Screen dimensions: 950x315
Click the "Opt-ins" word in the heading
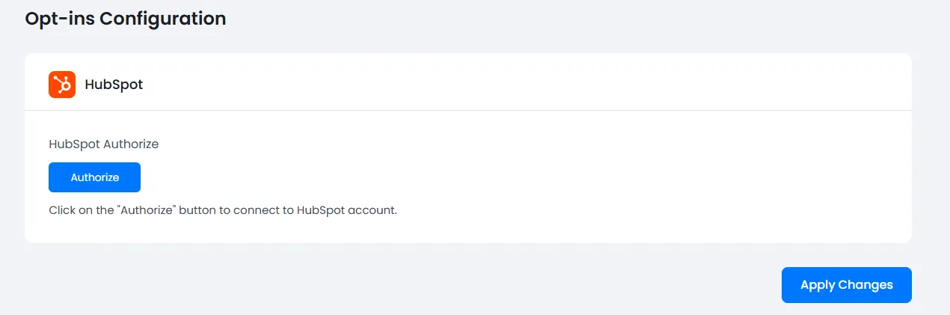(60, 18)
